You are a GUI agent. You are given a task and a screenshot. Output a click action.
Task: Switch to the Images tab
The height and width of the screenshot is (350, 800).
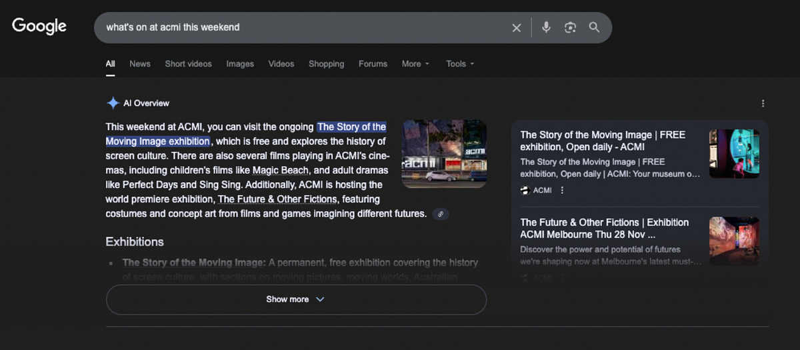tap(239, 64)
